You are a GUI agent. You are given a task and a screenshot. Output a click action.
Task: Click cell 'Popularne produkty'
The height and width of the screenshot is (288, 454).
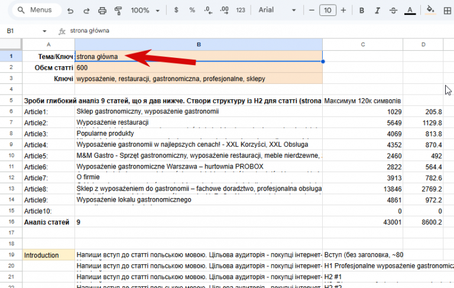199,134
